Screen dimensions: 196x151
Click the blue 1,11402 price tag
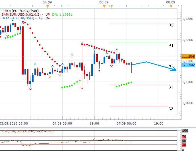click(x=187, y=65)
